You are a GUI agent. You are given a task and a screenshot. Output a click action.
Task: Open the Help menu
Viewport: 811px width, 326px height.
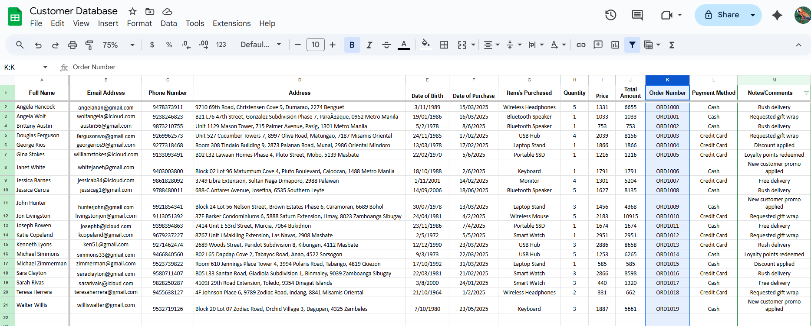coord(267,23)
